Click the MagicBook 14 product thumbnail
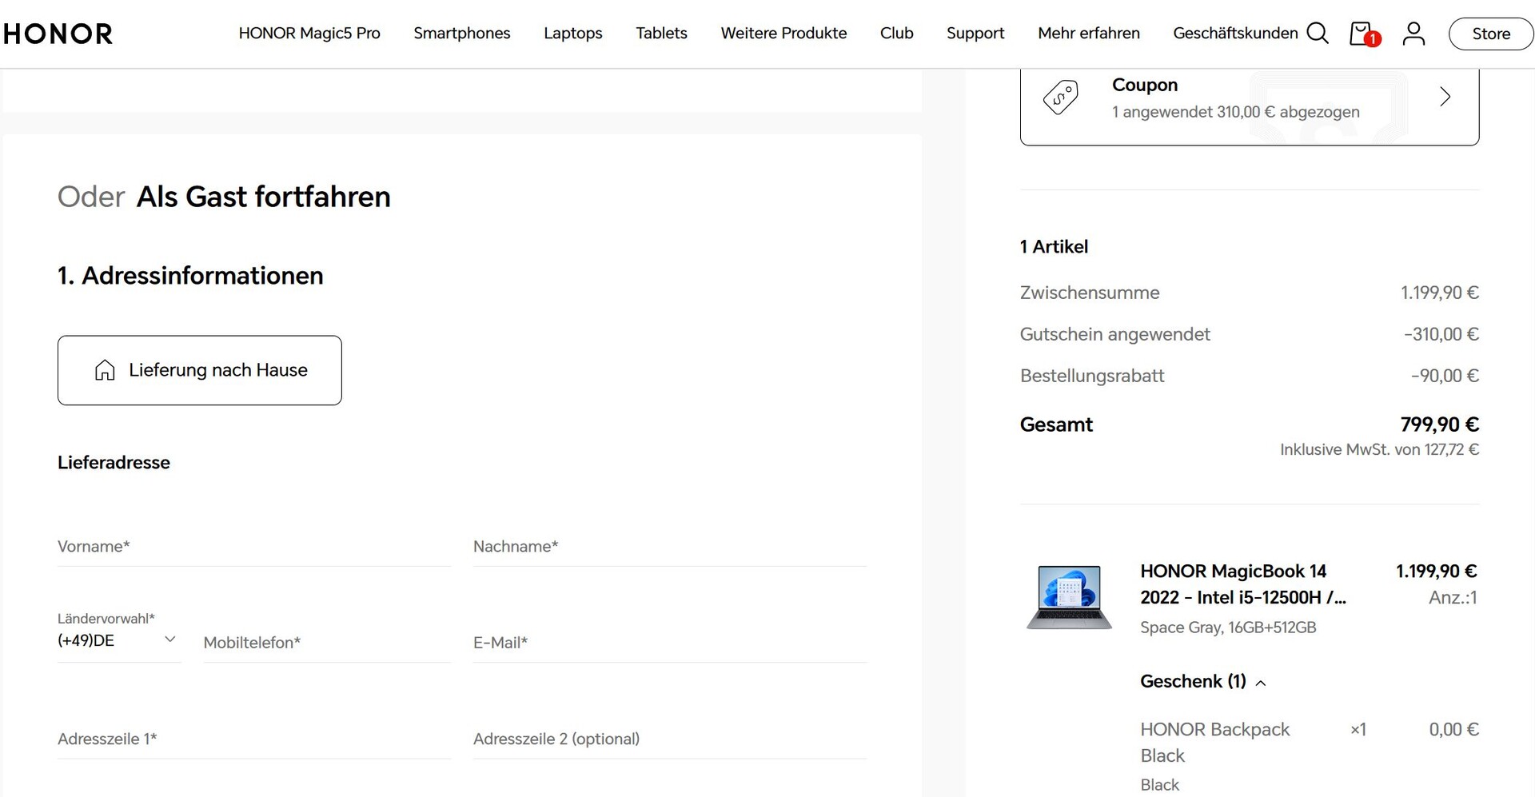1535x797 pixels. pyautogui.click(x=1070, y=597)
